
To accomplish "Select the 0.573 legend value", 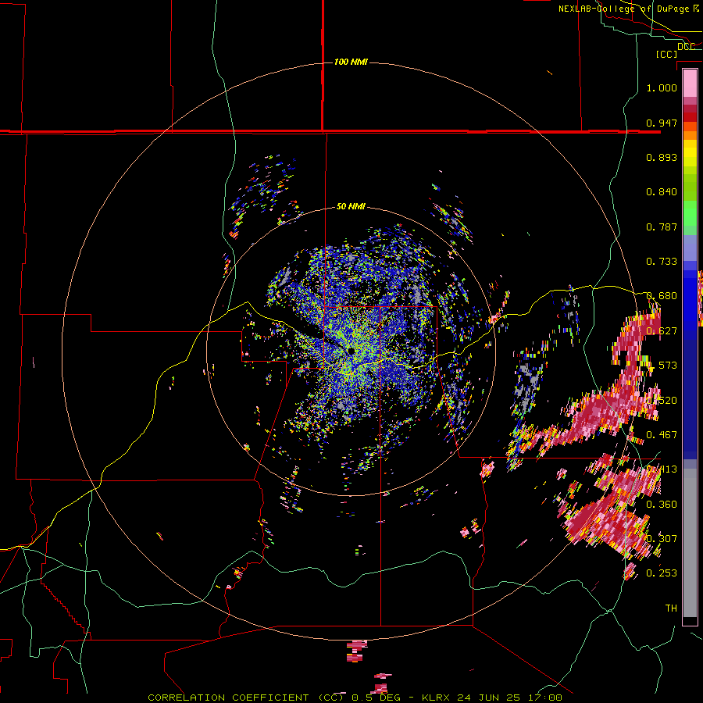I will [x=662, y=366].
